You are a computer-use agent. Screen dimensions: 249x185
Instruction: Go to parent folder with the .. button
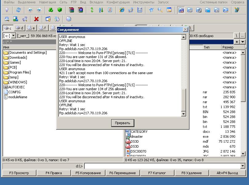[x=242, y=36]
